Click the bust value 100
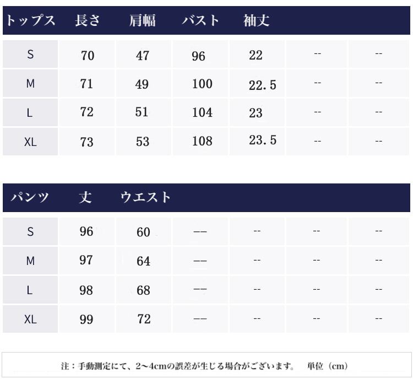The width and height of the screenshot is (413, 379). coord(203,84)
